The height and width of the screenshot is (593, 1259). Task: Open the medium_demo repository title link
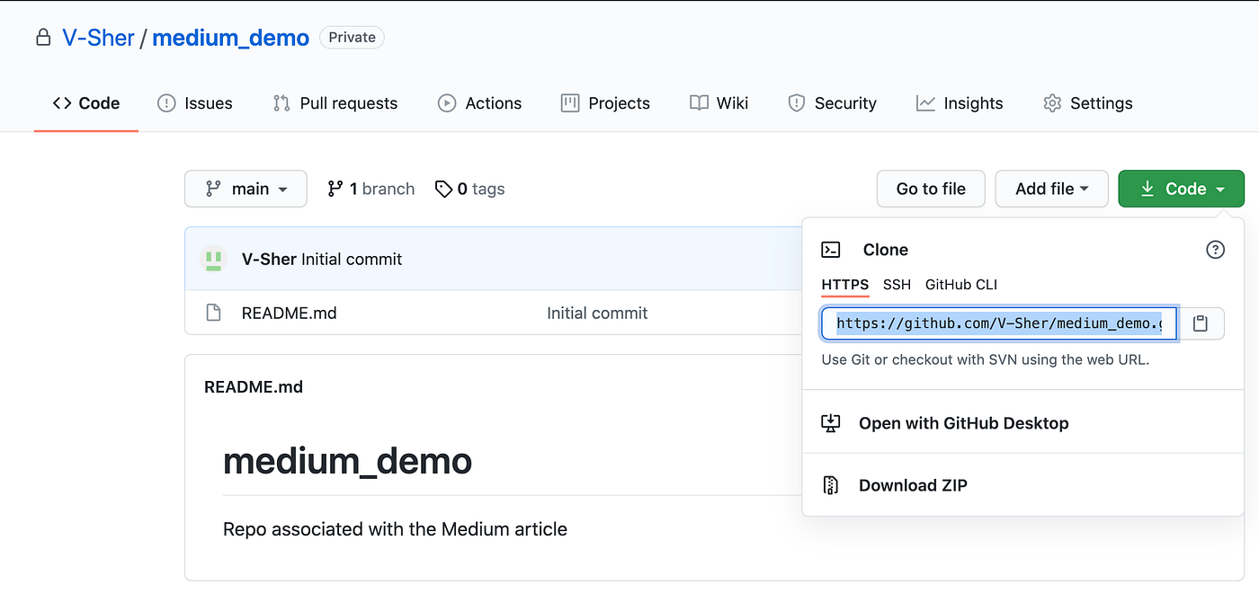[230, 38]
